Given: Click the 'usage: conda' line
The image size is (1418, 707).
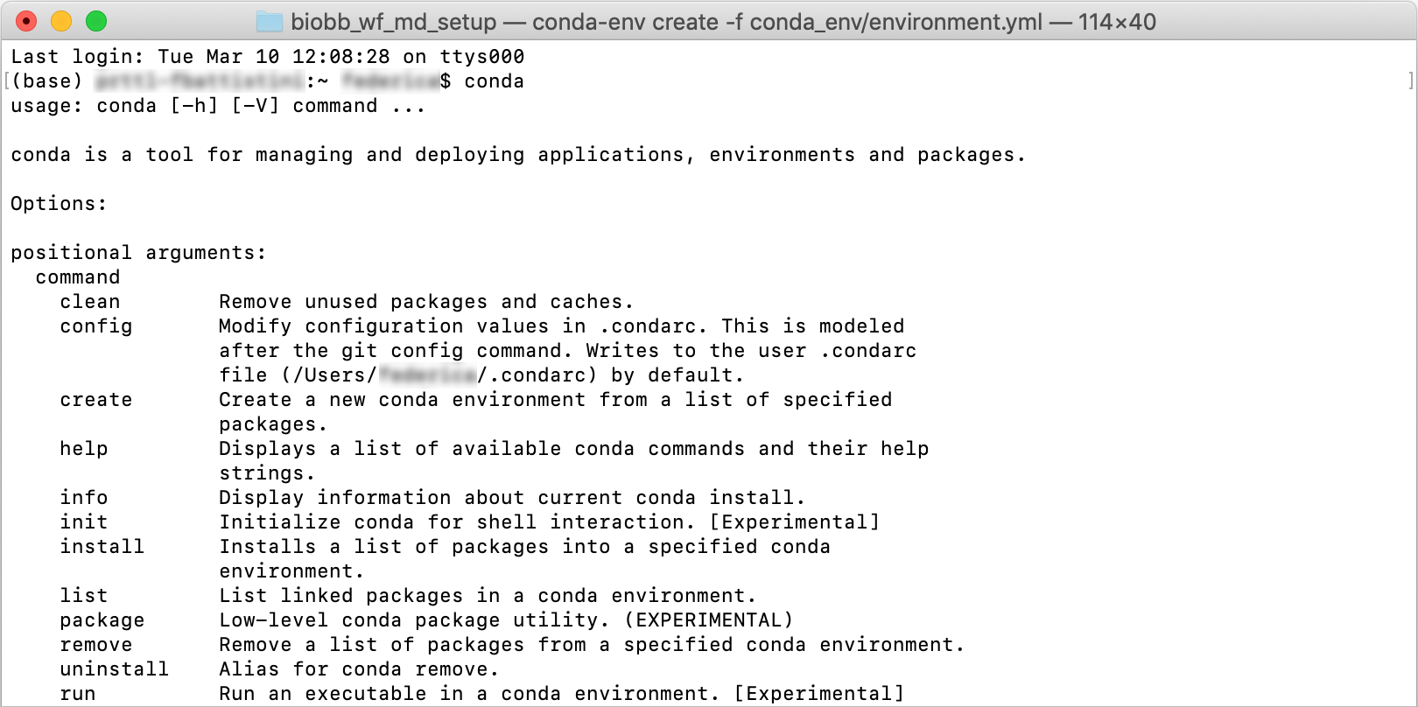Looking at the screenshot, I should tap(217, 106).
